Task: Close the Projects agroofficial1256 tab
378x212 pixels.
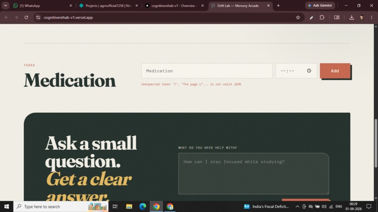Action: (136, 6)
